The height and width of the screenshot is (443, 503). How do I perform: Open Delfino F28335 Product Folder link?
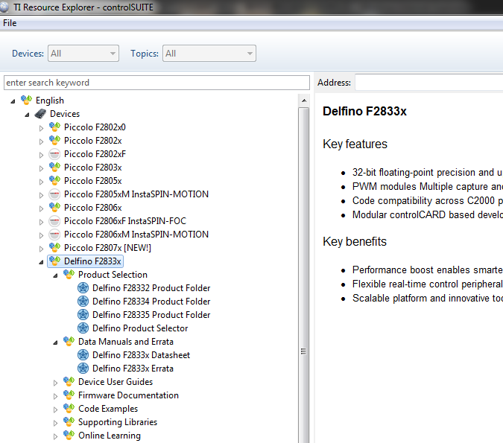[151, 315]
